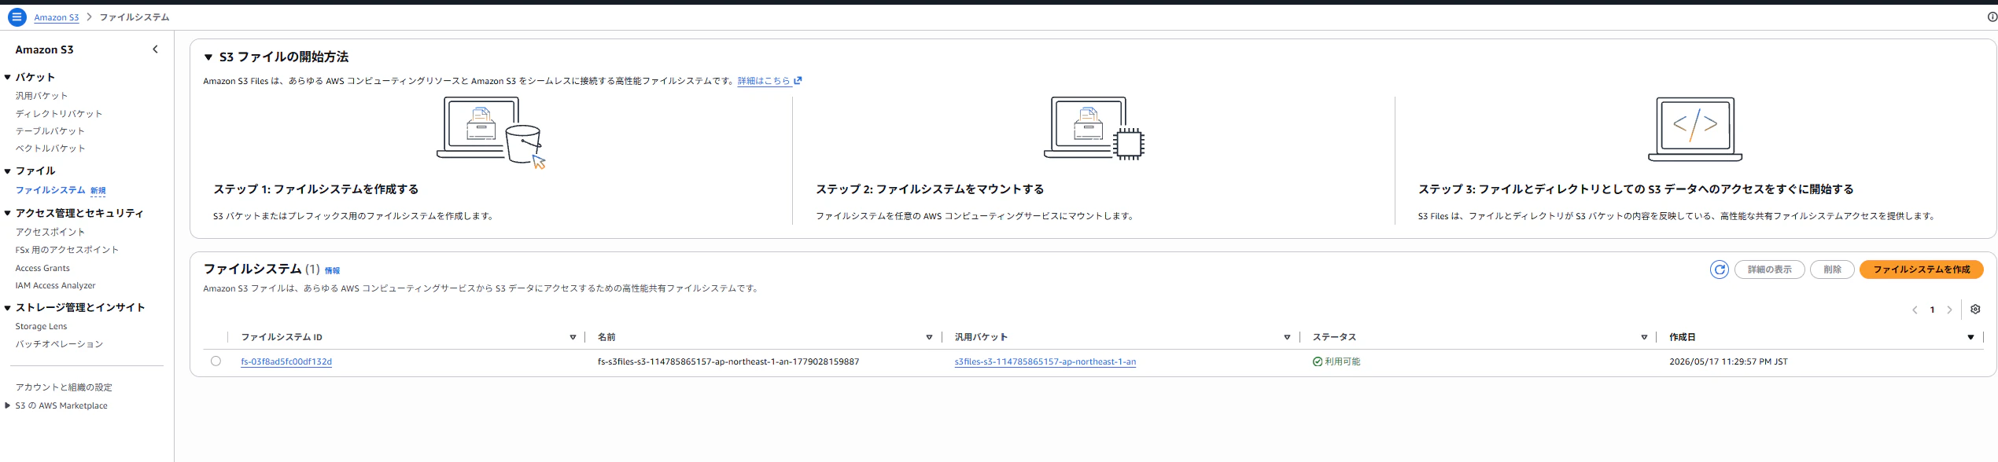
Task: Sort by ファイルシステム ID column arrow
Action: [x=573, y=337]
